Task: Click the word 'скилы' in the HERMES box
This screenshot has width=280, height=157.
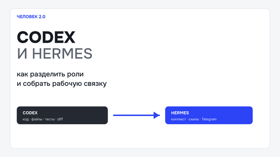Action: coord(194,119)
